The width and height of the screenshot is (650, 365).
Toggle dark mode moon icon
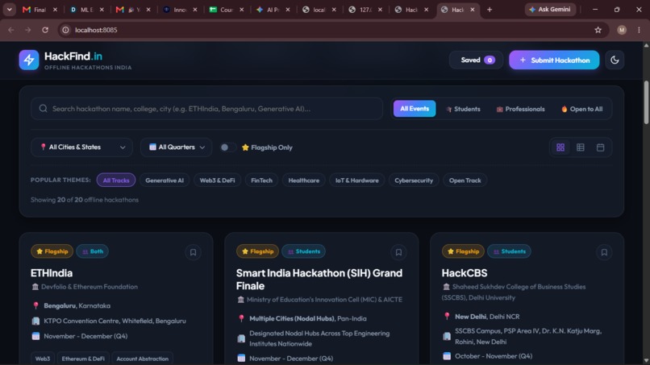tap(615, 60)
